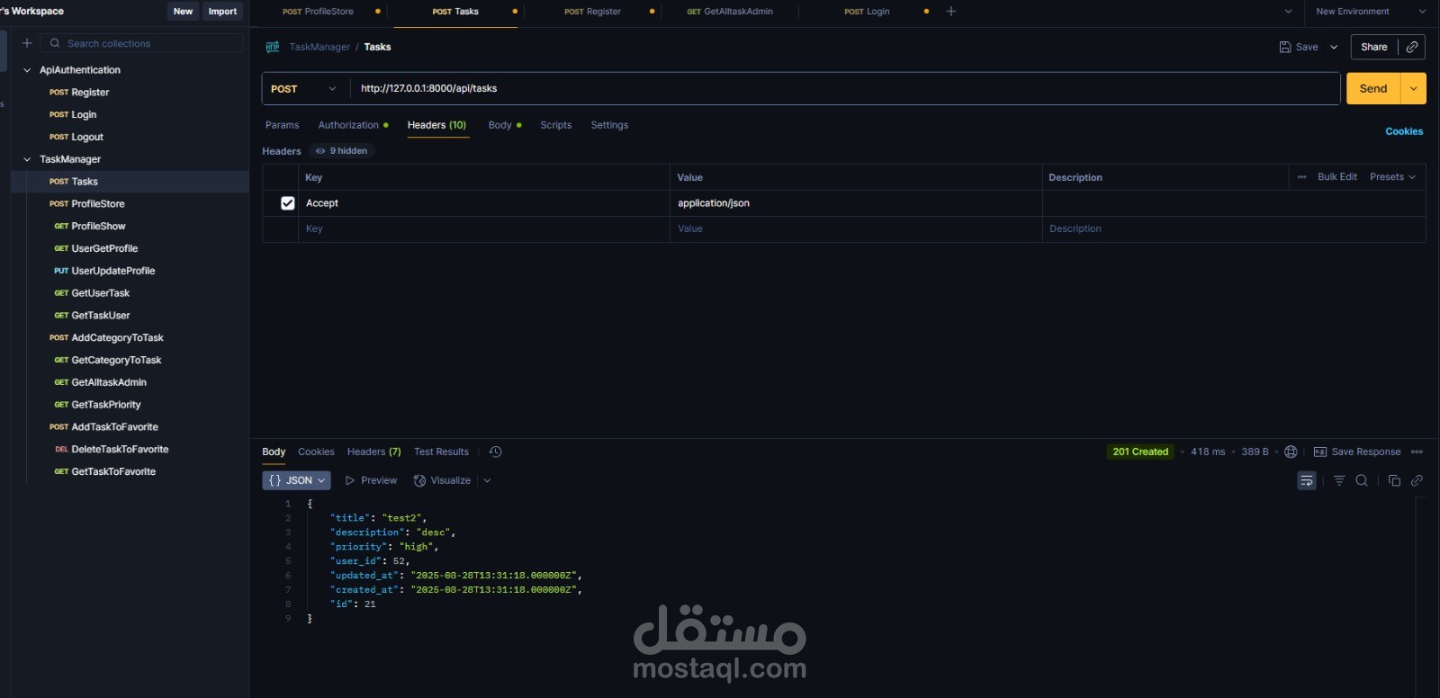Copy the response body with copy icon
This screenshot has height=698, width=1440.
1394,480
